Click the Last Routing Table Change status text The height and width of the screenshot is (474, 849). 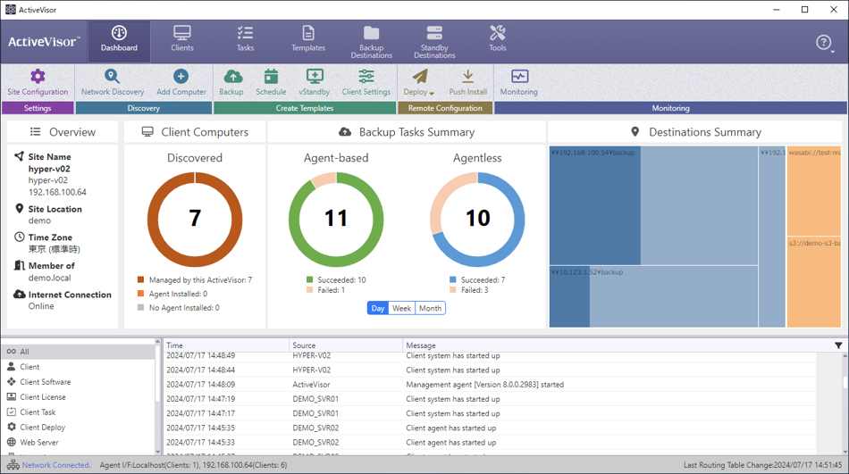(762, 465)
